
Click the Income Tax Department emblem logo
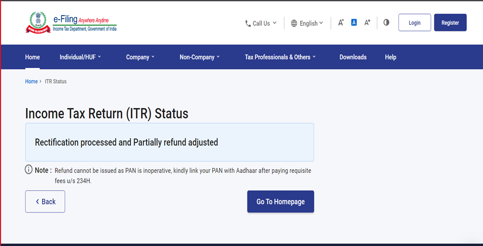38,22
